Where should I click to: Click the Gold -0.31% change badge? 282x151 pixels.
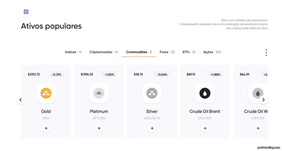(56, 75)
